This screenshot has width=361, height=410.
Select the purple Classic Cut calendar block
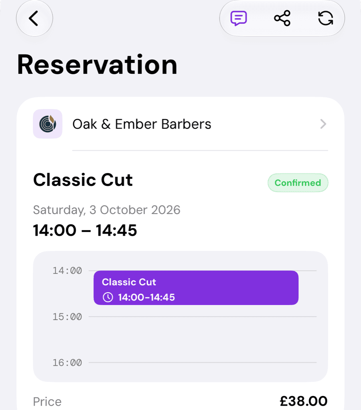196,288
